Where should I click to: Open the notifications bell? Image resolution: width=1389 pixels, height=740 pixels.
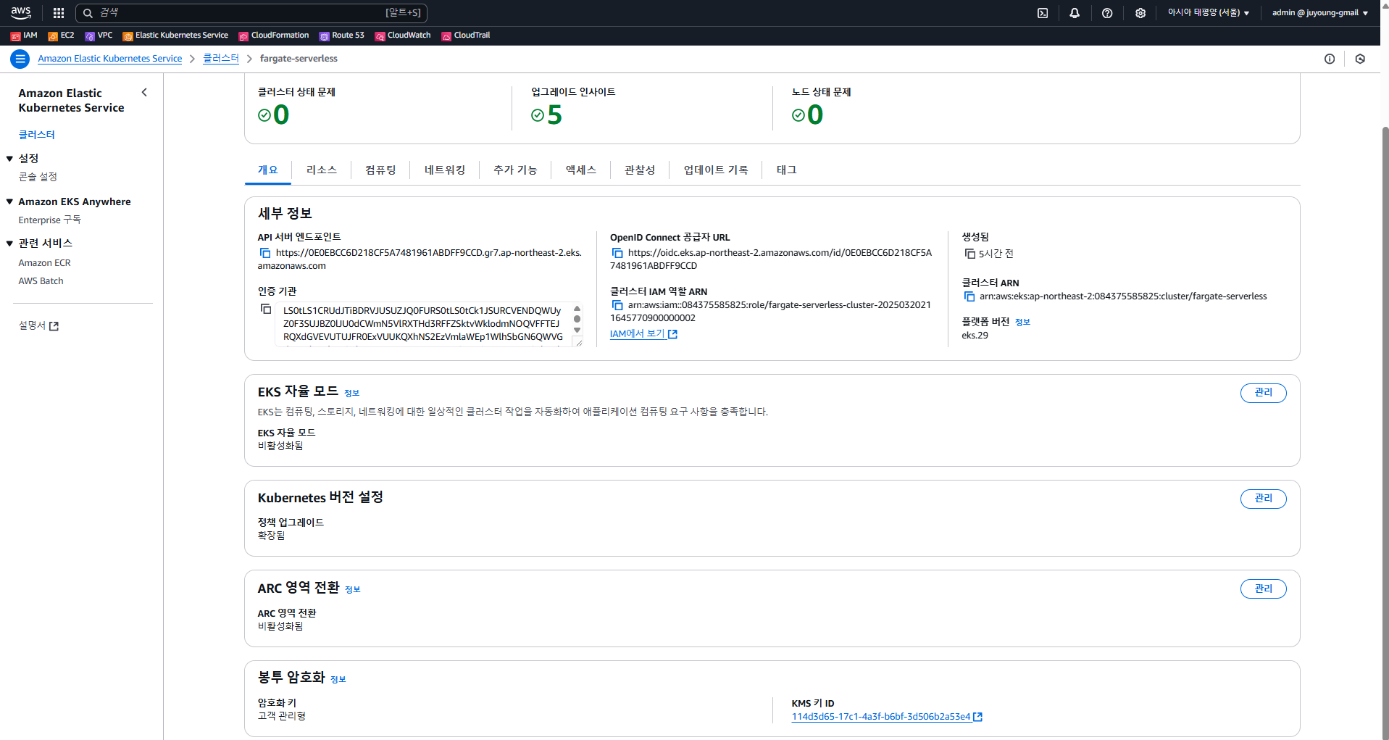point(1075,13)
